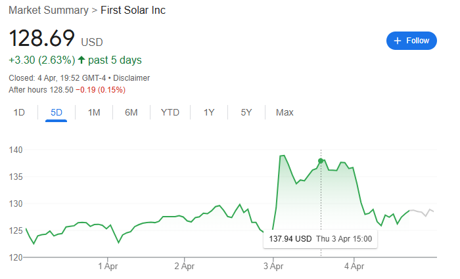Click the 3 Apr date axis label
Screen dimensions: 460x279
coord(272,266)
